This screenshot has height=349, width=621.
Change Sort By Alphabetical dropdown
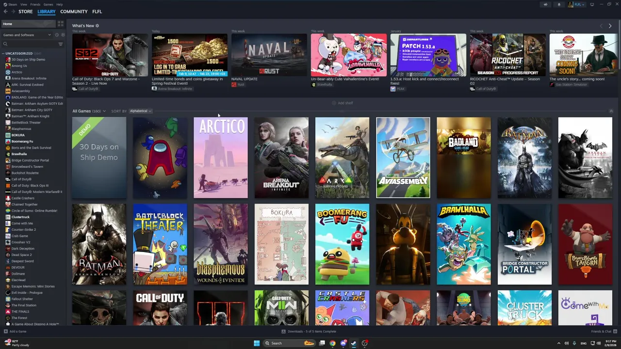[140, 111]
